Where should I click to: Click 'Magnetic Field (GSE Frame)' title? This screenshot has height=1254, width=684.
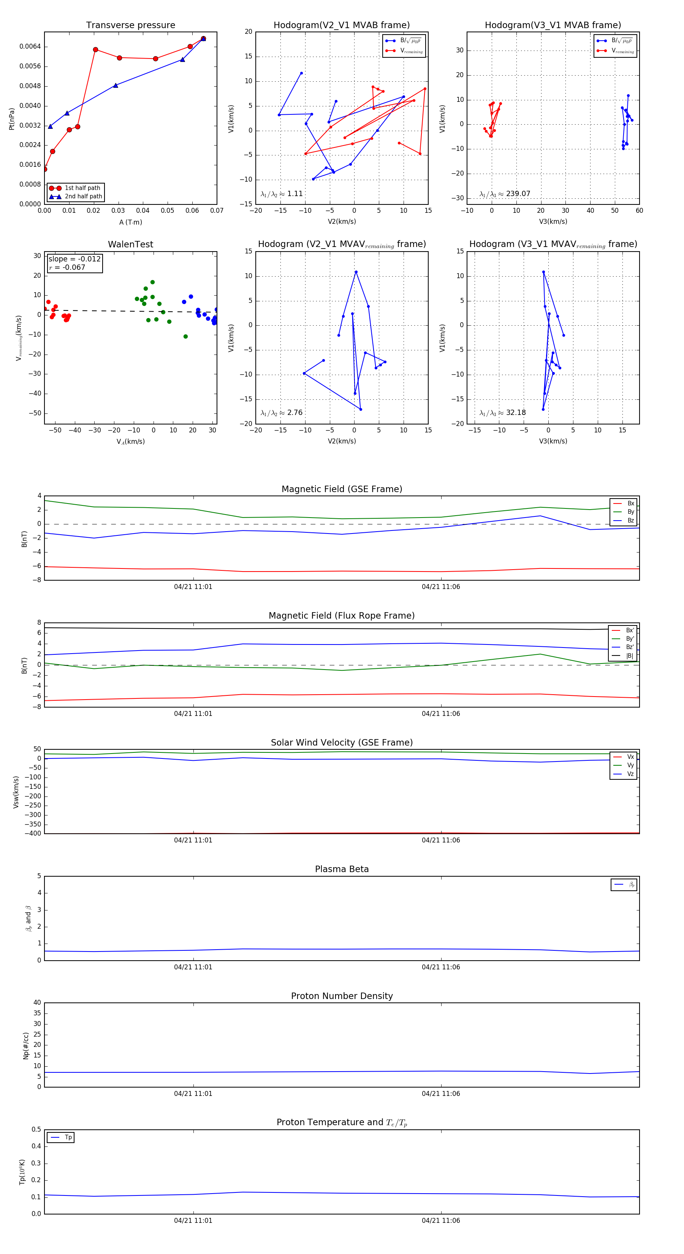pos(342,489)
